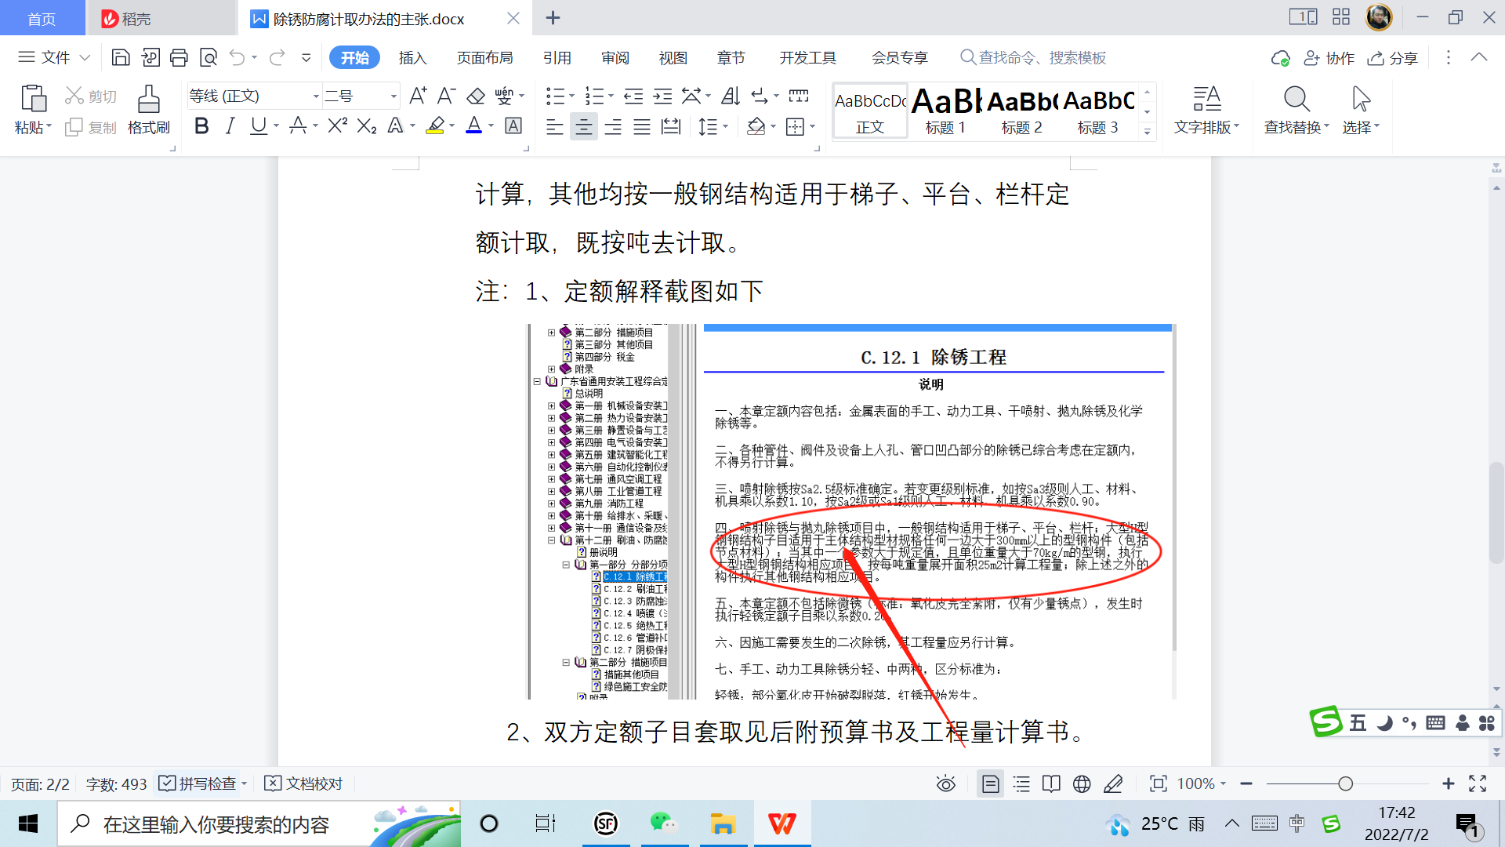Open the Insert tab
Image resolution: width=1505 pixels, height=847 pixels.
tap(412, 58)
